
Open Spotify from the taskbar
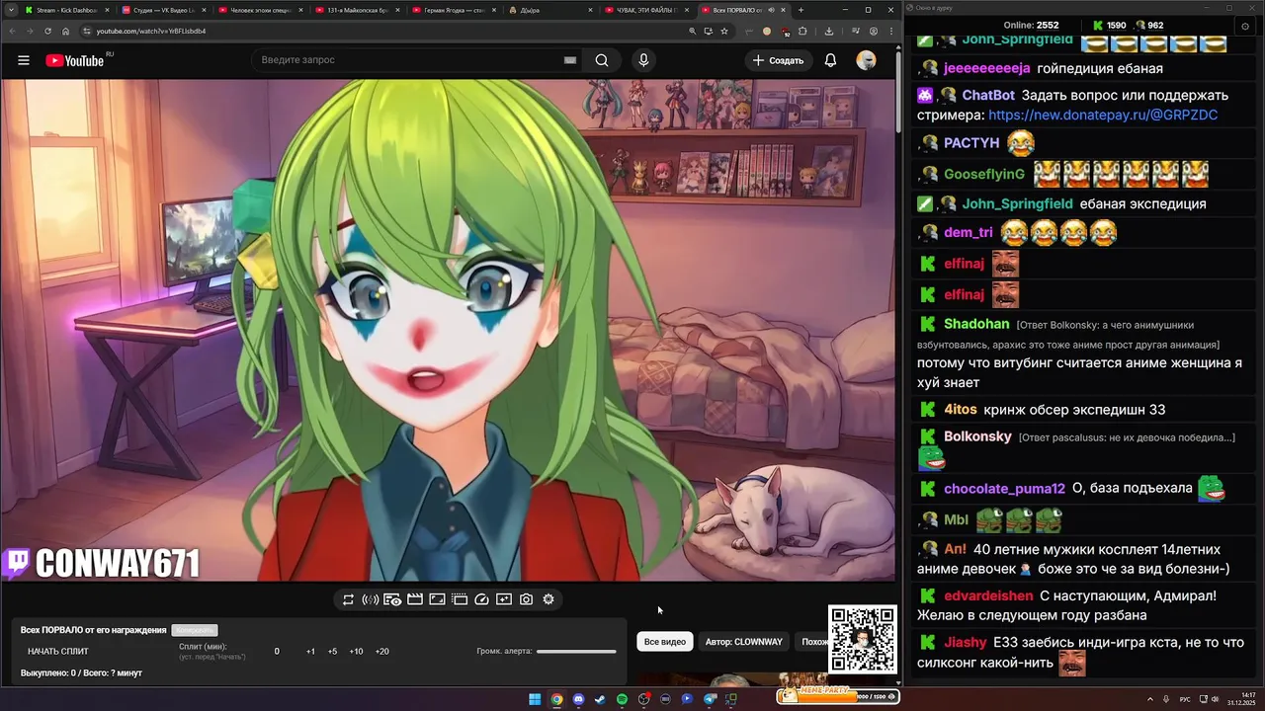point(622,699)
